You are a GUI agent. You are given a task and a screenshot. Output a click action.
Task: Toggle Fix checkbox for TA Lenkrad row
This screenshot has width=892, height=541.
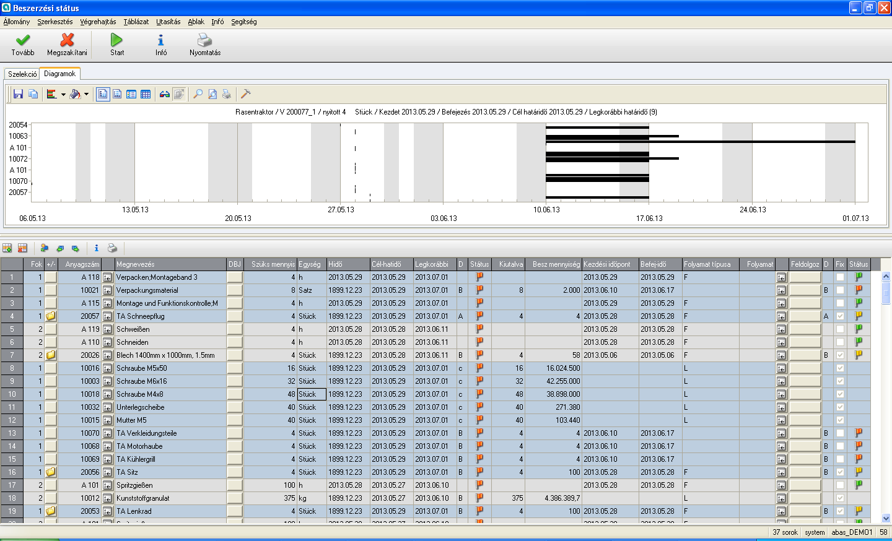(840, 511)
